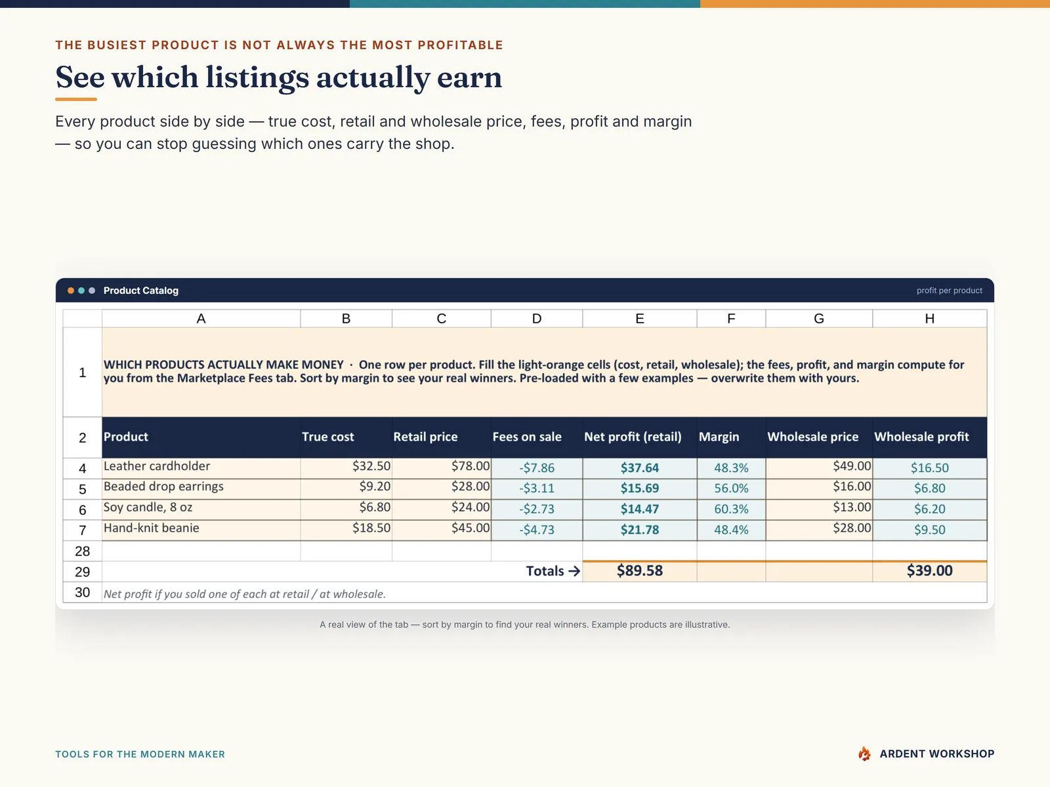Click the True cost header cell

pos(346,437)
